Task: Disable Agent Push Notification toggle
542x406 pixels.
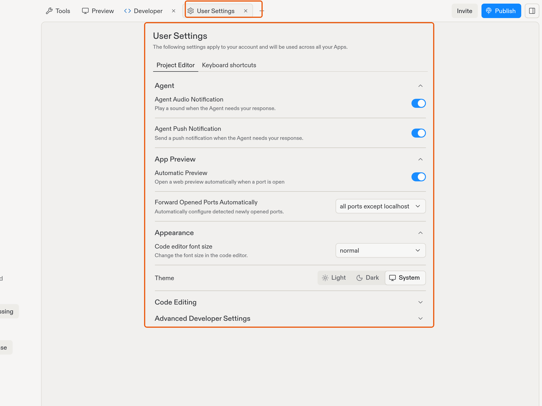Action: tap(418, 133)
